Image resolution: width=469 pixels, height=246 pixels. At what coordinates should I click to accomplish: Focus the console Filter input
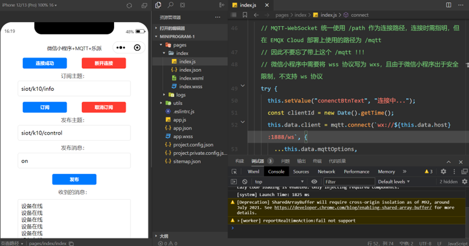click(x=349, y=182)
